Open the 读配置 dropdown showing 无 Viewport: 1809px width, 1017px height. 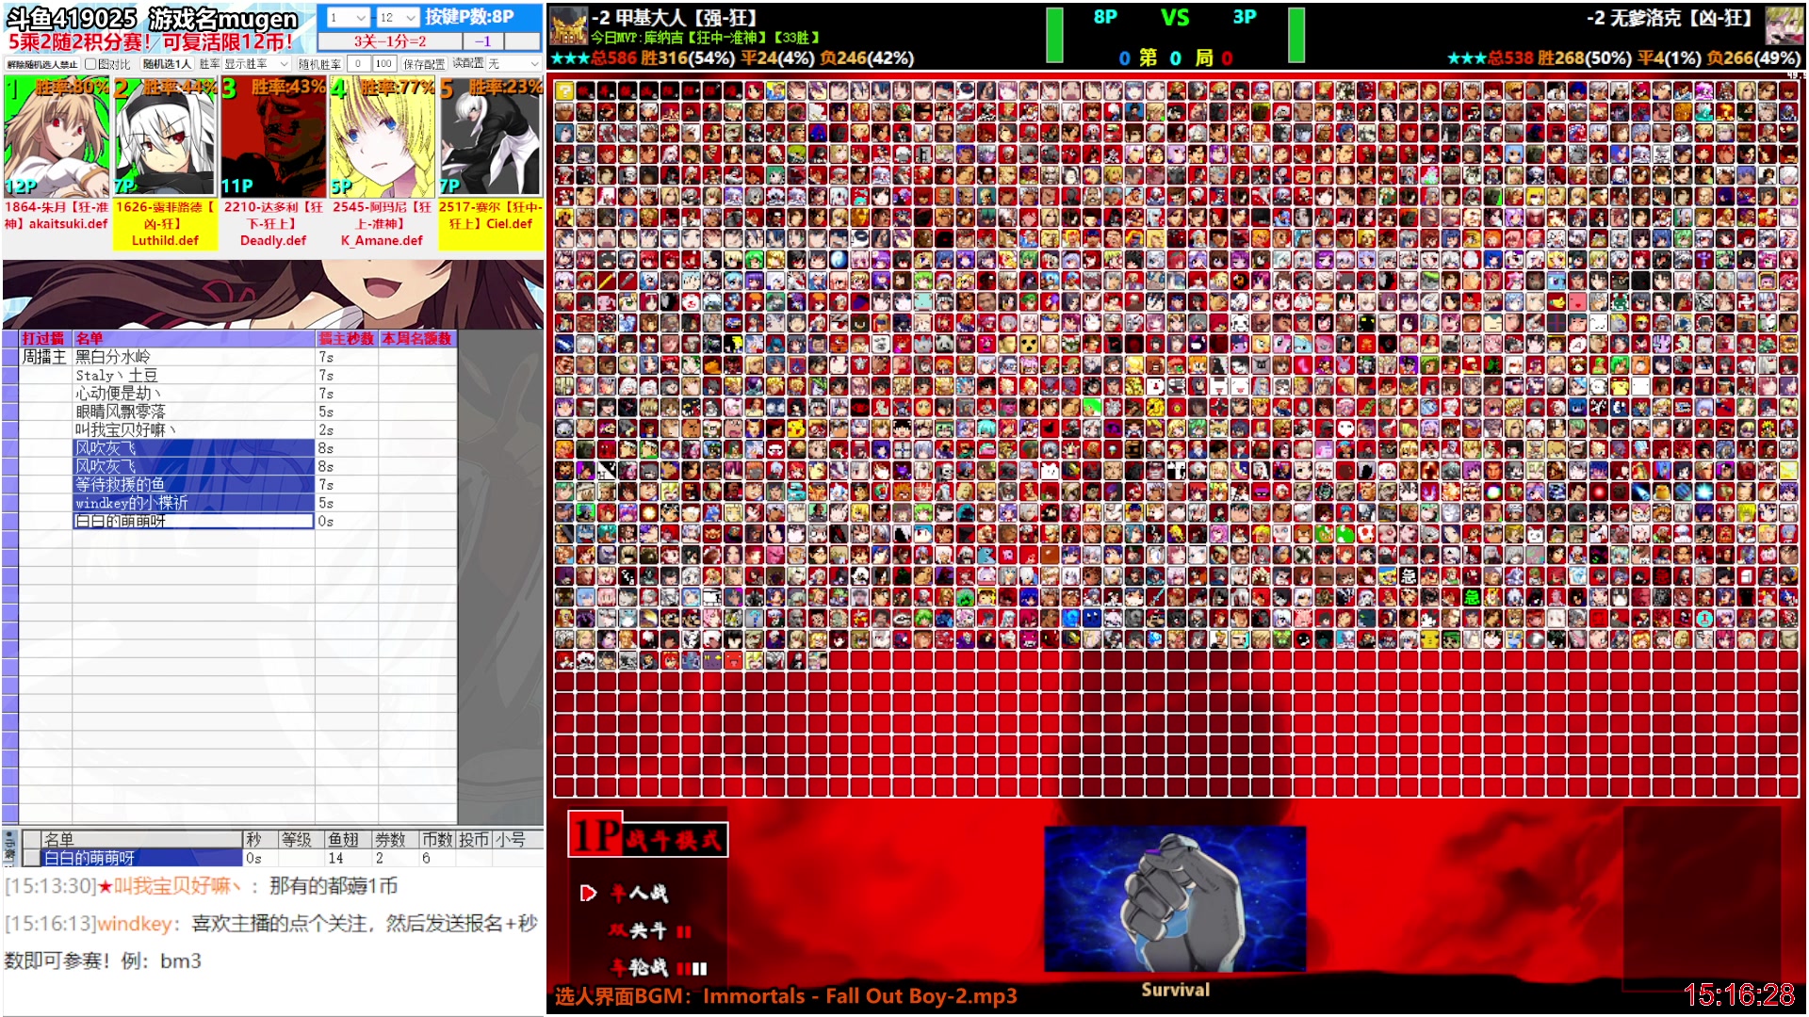click(x=513, y=64)
